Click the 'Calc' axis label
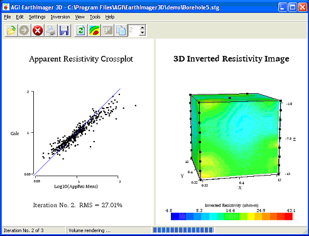309x236 pixels. pyautogui.click(x=14, y=133)
